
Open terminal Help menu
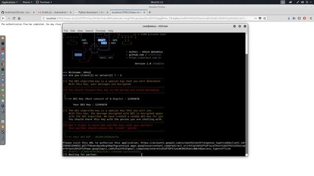pos(110,31)
